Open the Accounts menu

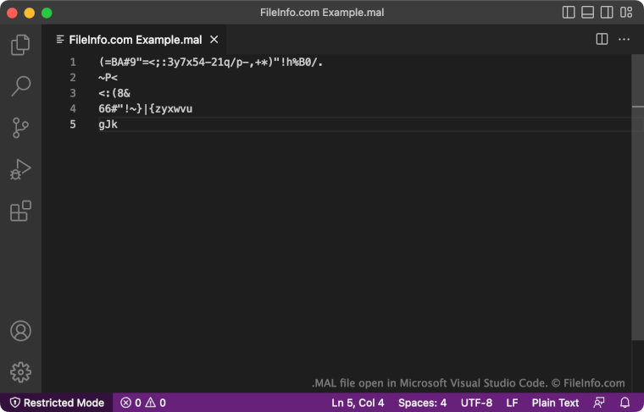pyautogui.click(x=20, y=331)
